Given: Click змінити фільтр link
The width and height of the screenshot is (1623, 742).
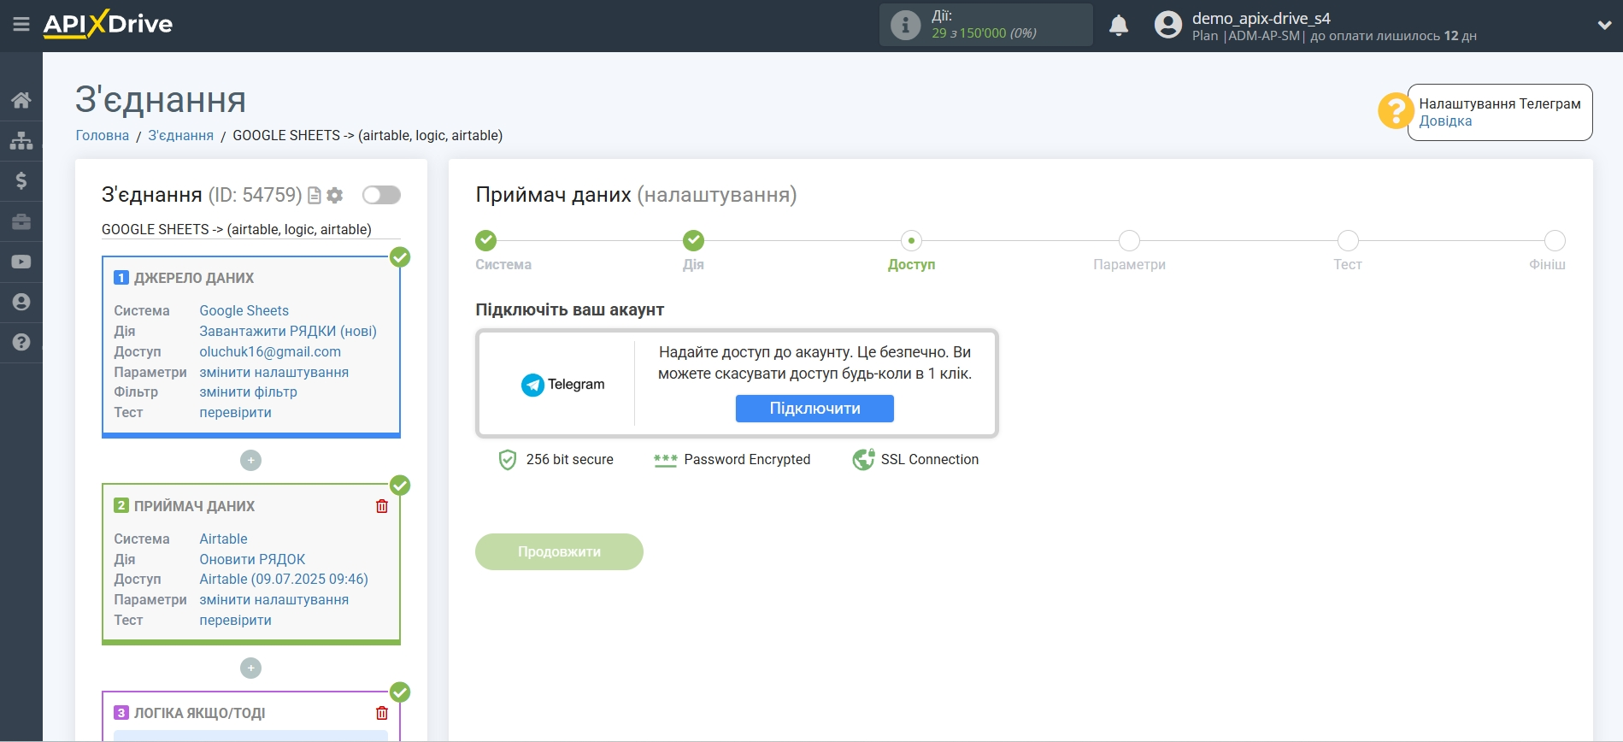Looking at the screenshot, I should point(249,392).
